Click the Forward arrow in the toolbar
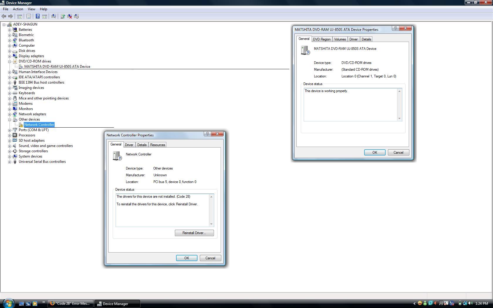This screenshot has height=308, width=493. [x=11, y=16]
